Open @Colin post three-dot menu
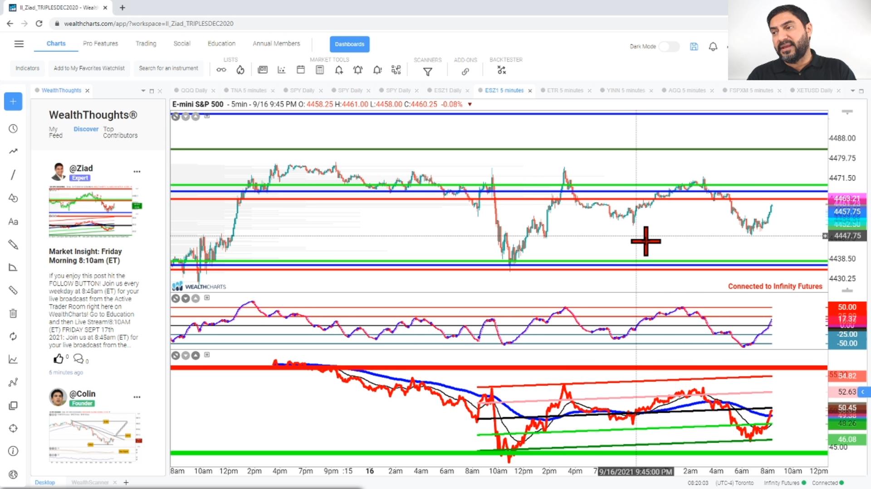Screen dimensions: 871x489 (x=137, y=397)
